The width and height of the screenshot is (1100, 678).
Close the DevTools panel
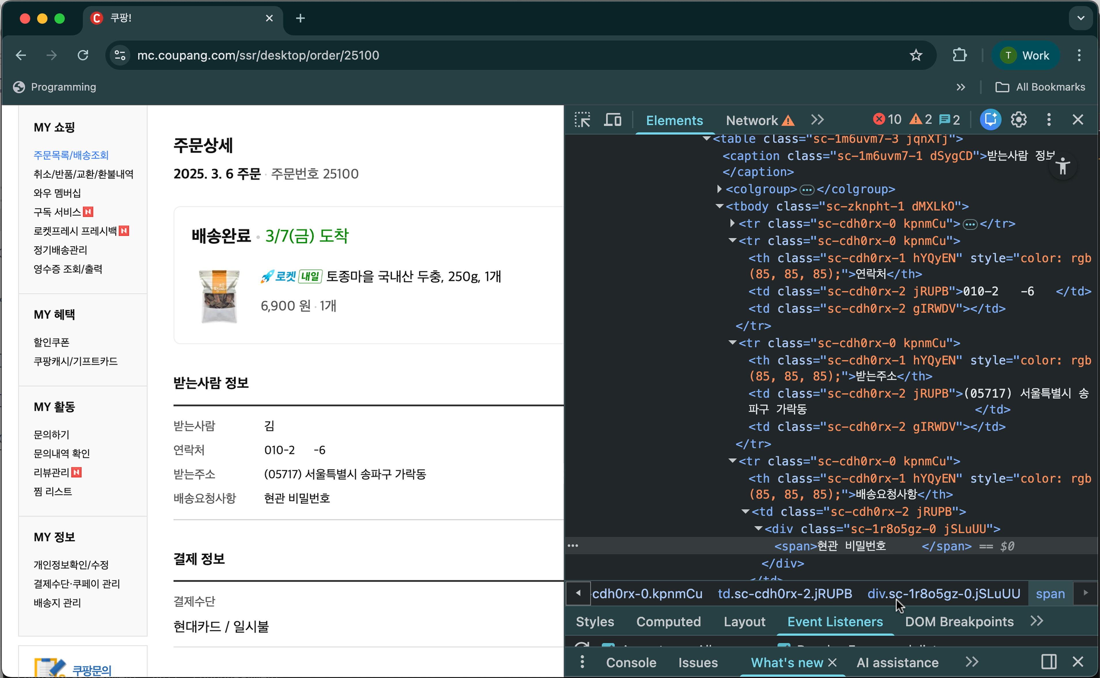[1078, 120]
